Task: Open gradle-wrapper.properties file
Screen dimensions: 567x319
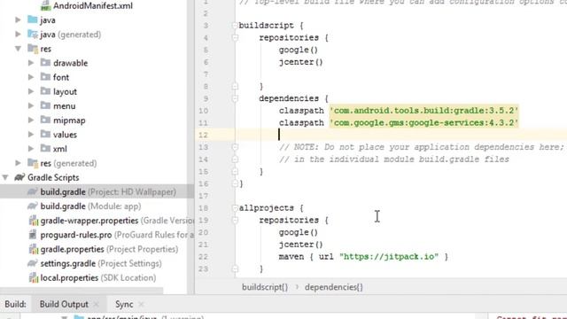Action: click(117, 221)
